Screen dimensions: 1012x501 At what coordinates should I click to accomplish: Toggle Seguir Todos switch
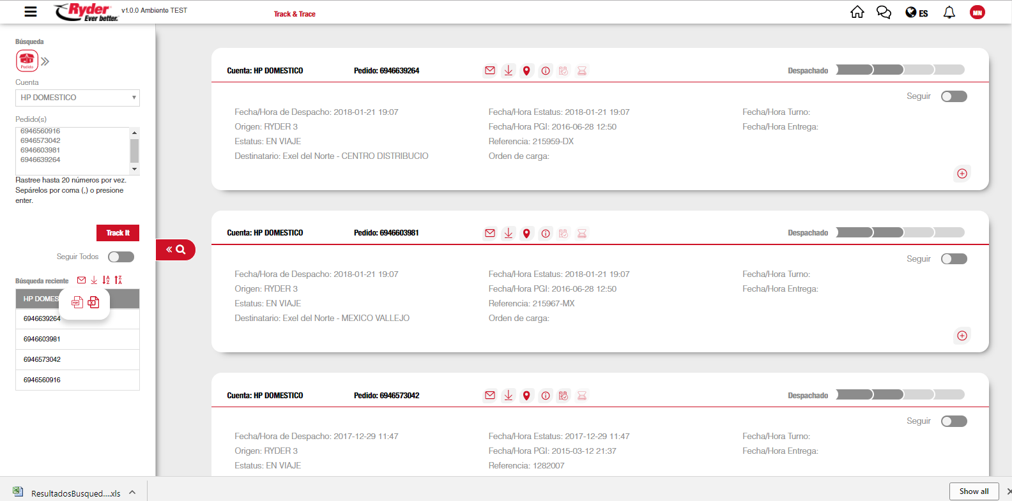coord(121,257)
